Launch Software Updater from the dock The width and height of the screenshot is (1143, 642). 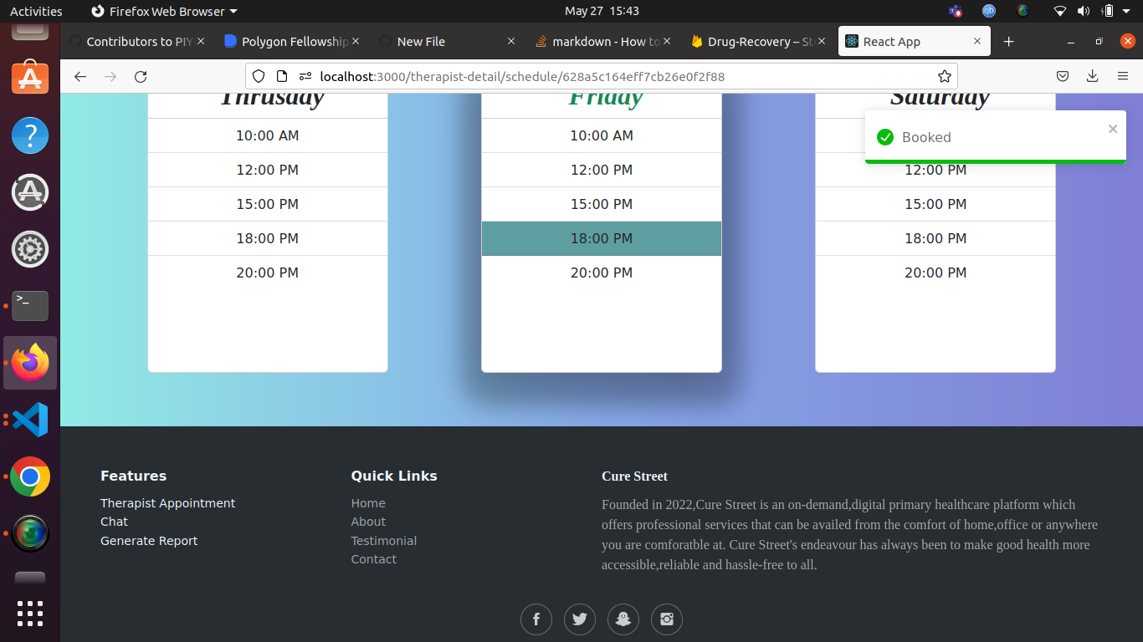tap(30, 192)
